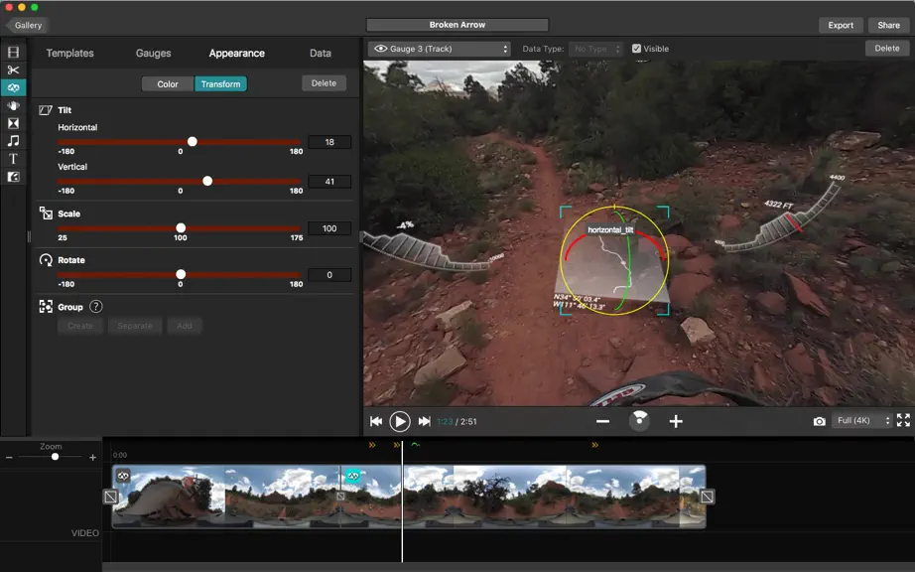Open Group help question mark

click(96, 307)
